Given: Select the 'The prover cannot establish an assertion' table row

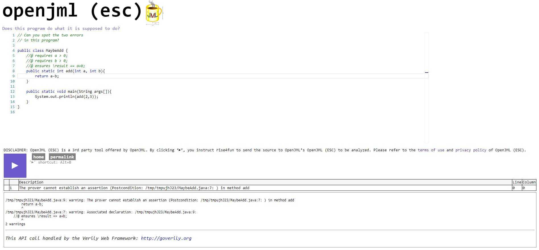Looking at the screenshot, I should tap(270, 188).
